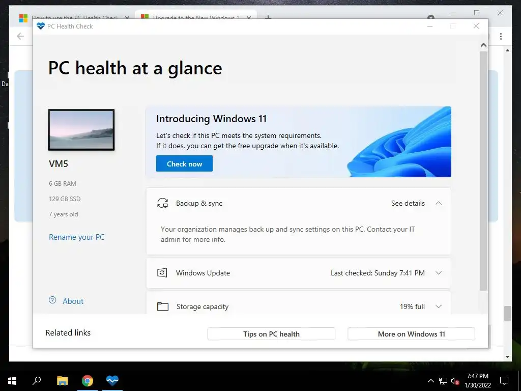Click the PC Health Check vertical scrollbar thumb
The image size is (521, 391).
[483, 171]
